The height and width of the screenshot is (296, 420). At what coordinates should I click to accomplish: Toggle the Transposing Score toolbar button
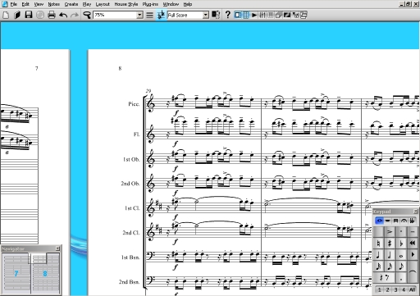coord(161,15)
